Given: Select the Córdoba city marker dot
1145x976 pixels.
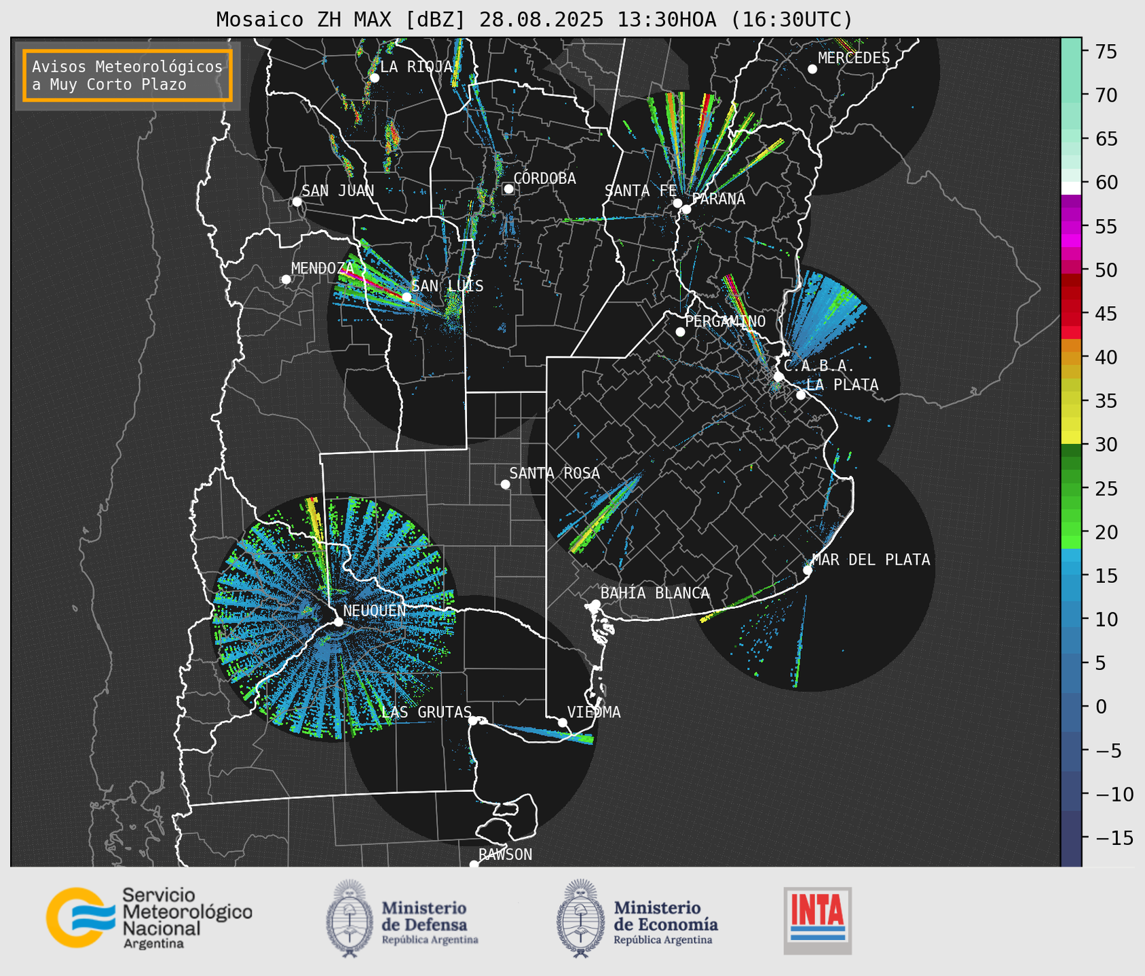Looking at the screenshot, I should click(x=508, y=189).
